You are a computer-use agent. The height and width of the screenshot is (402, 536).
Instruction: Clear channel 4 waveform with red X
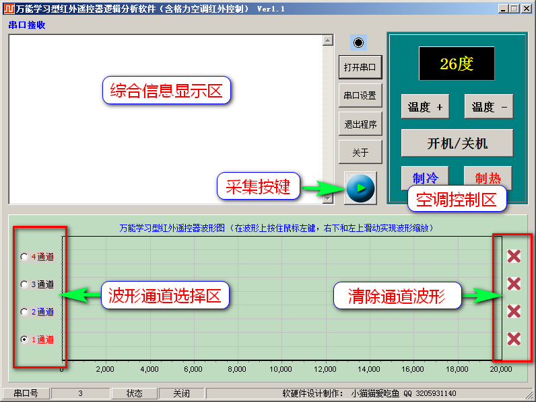tap(514, 256)
